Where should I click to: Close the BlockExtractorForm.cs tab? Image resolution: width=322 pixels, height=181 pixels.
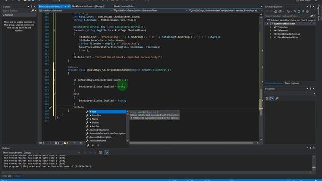tap(69, 7)
